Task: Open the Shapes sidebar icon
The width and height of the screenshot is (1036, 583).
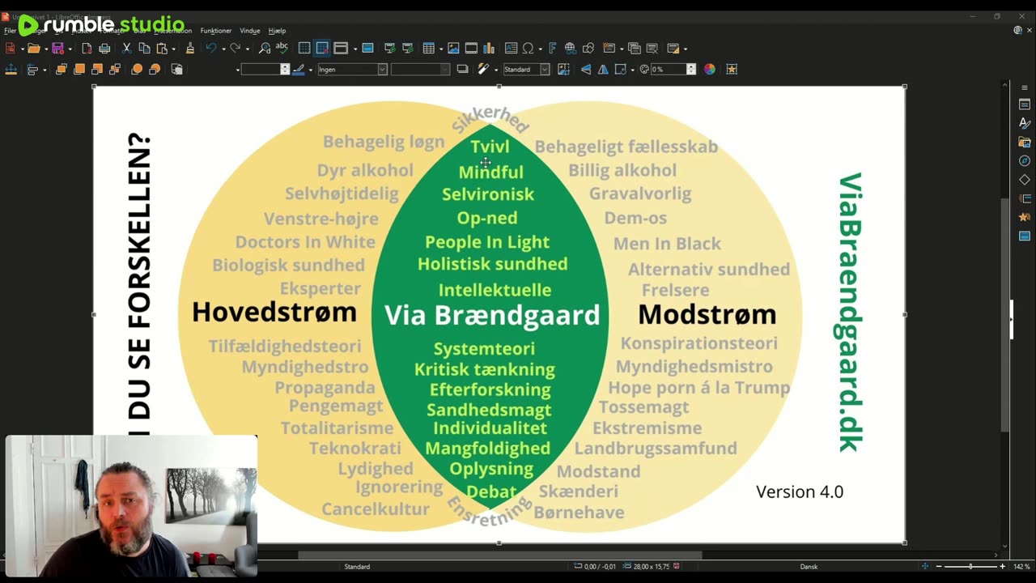Action: click(1025, 180)
